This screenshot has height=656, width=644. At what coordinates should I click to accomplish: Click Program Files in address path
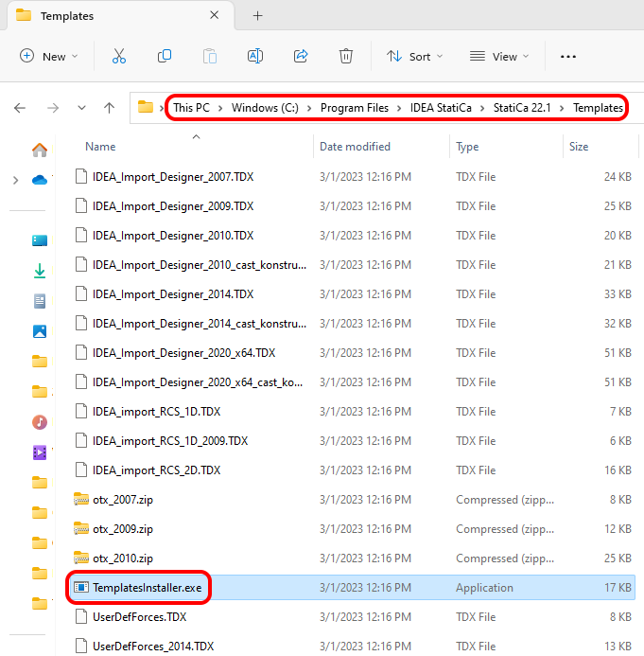pos(354,108)
